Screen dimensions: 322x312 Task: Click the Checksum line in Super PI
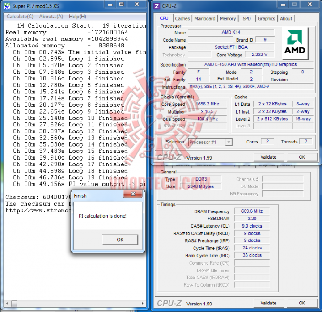coord(38,197)
